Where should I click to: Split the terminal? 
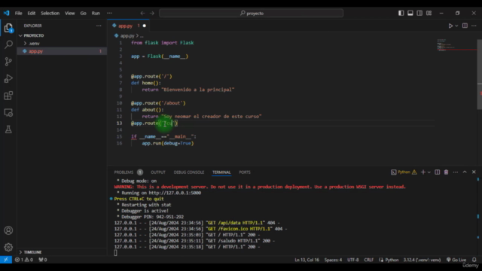pos(437,172)
